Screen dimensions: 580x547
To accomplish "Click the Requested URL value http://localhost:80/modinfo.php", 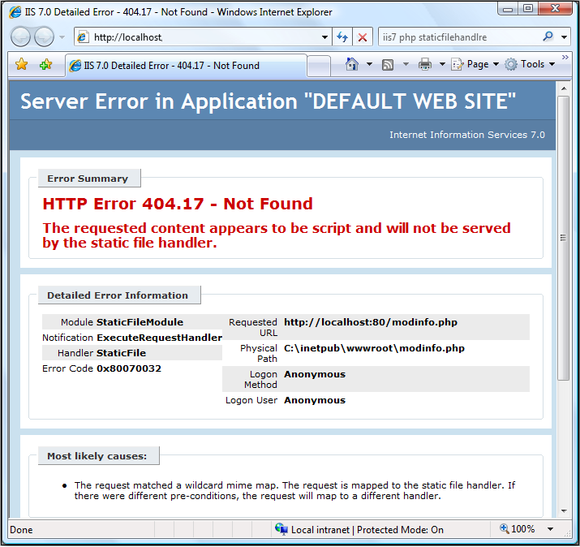I will [370, 322].
